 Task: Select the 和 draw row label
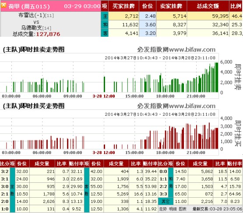coord(105,24)
